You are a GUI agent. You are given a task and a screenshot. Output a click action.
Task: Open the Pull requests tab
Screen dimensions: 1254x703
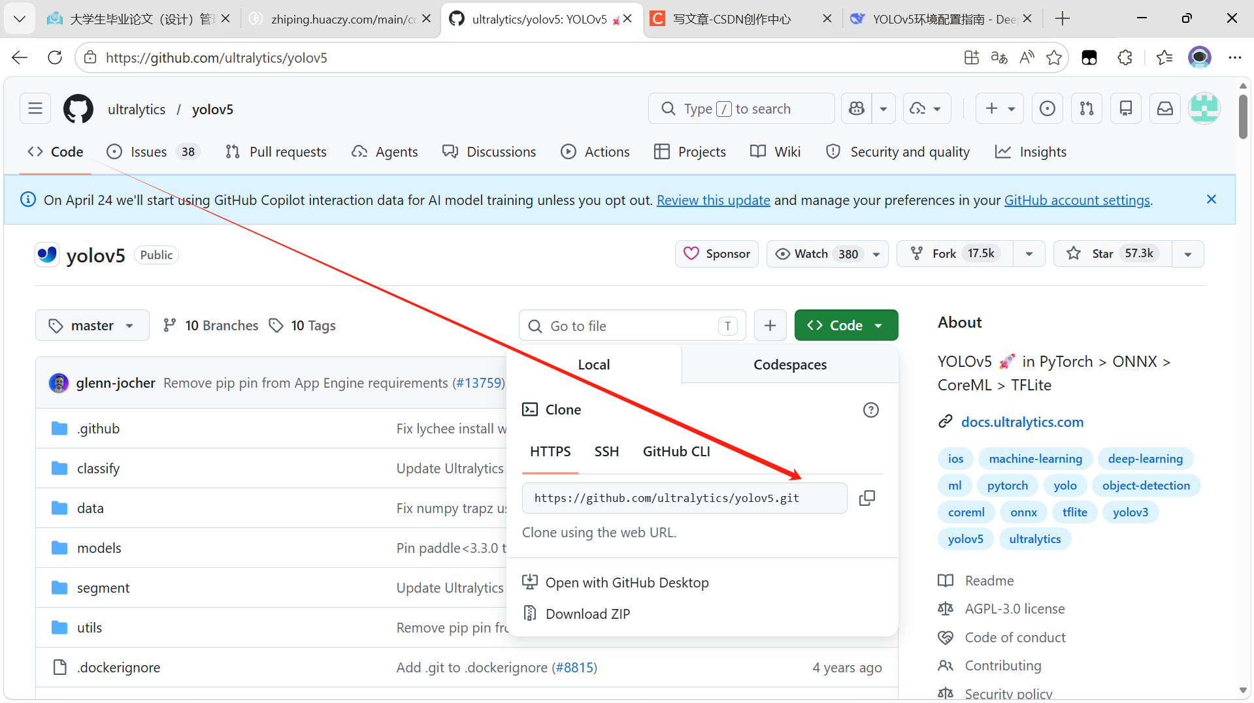275,151
